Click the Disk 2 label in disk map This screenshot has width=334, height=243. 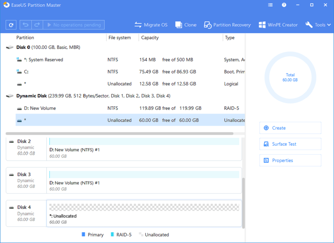(24, 141)
